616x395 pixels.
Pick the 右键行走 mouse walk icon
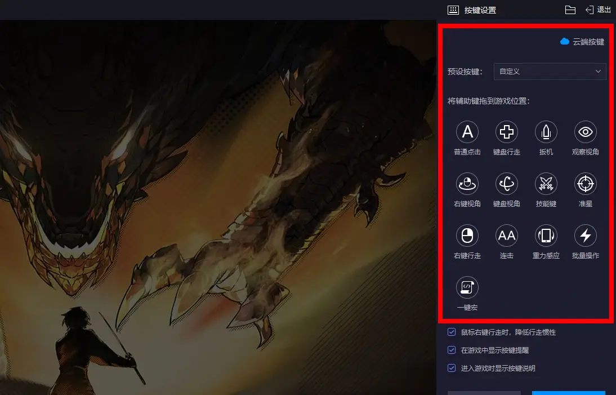click(x=467, y=236)
